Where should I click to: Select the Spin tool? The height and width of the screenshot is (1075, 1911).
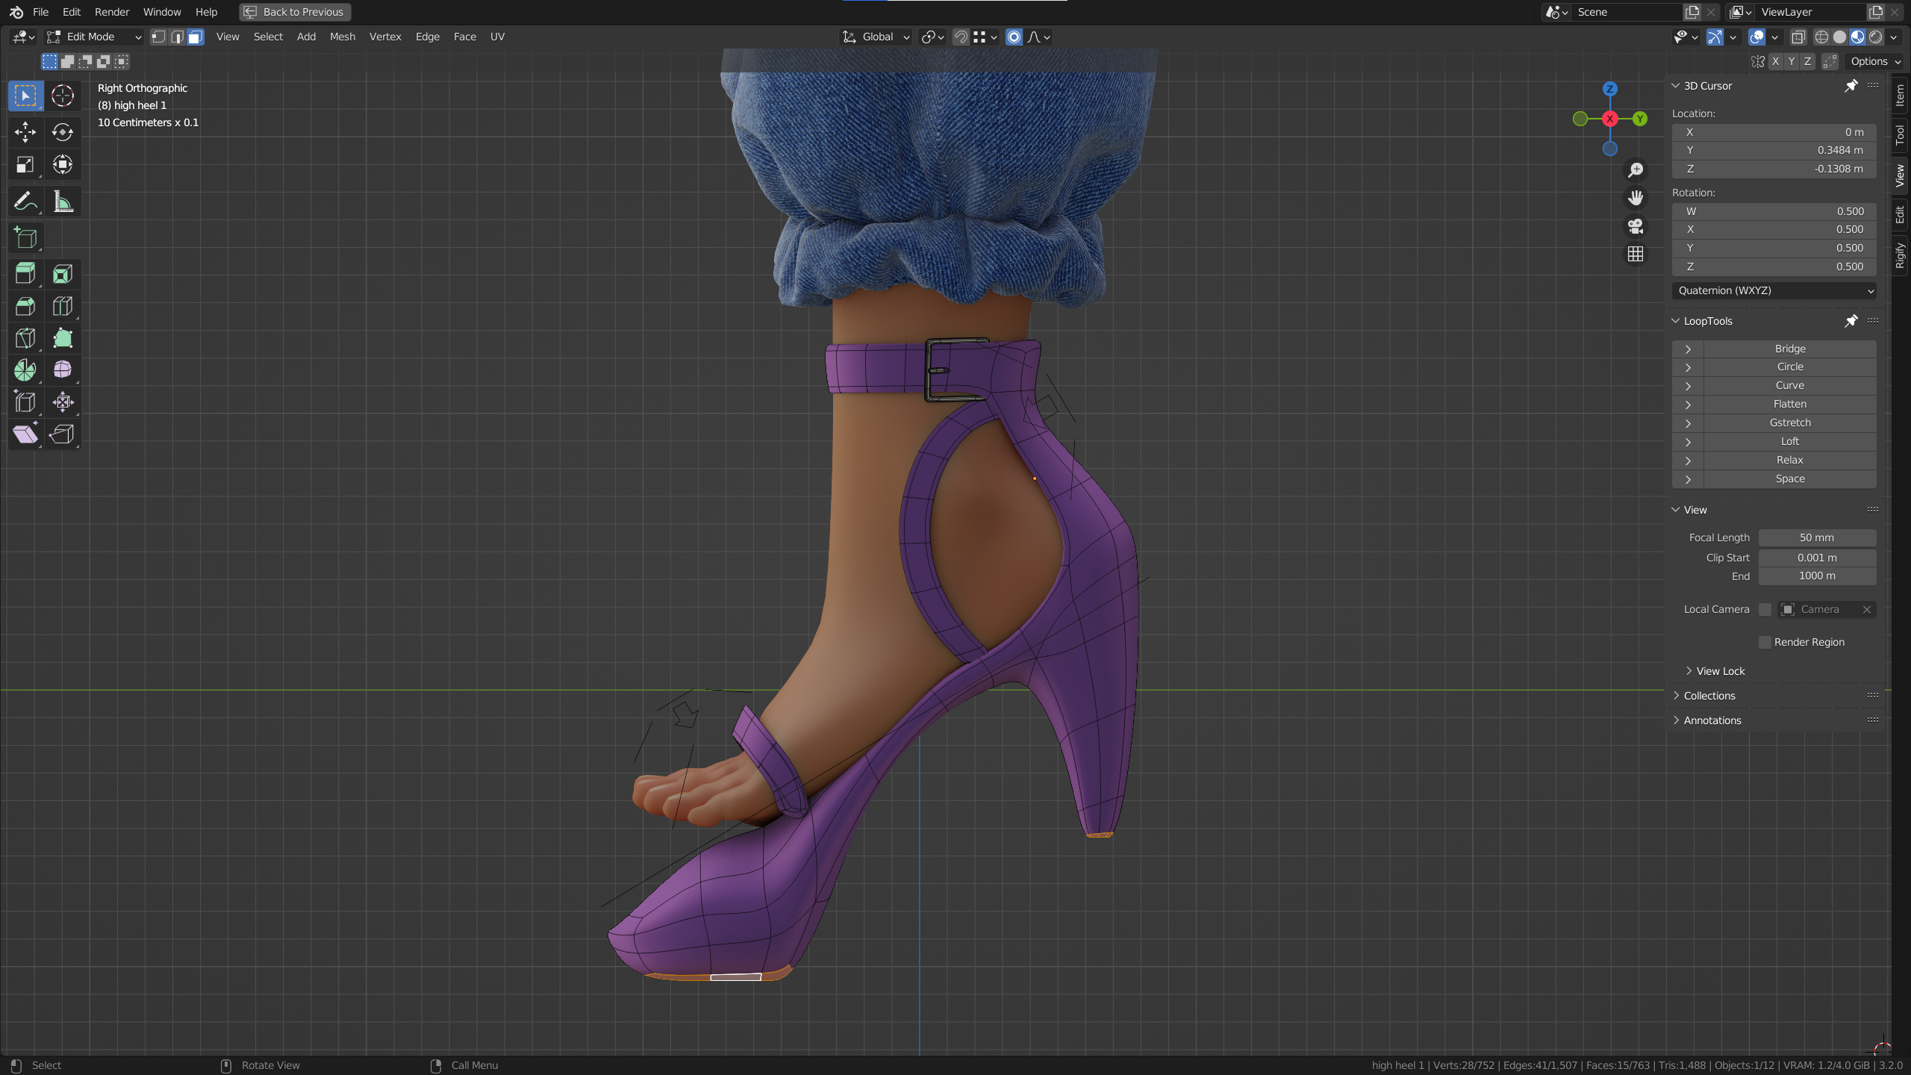pos(25,370)
